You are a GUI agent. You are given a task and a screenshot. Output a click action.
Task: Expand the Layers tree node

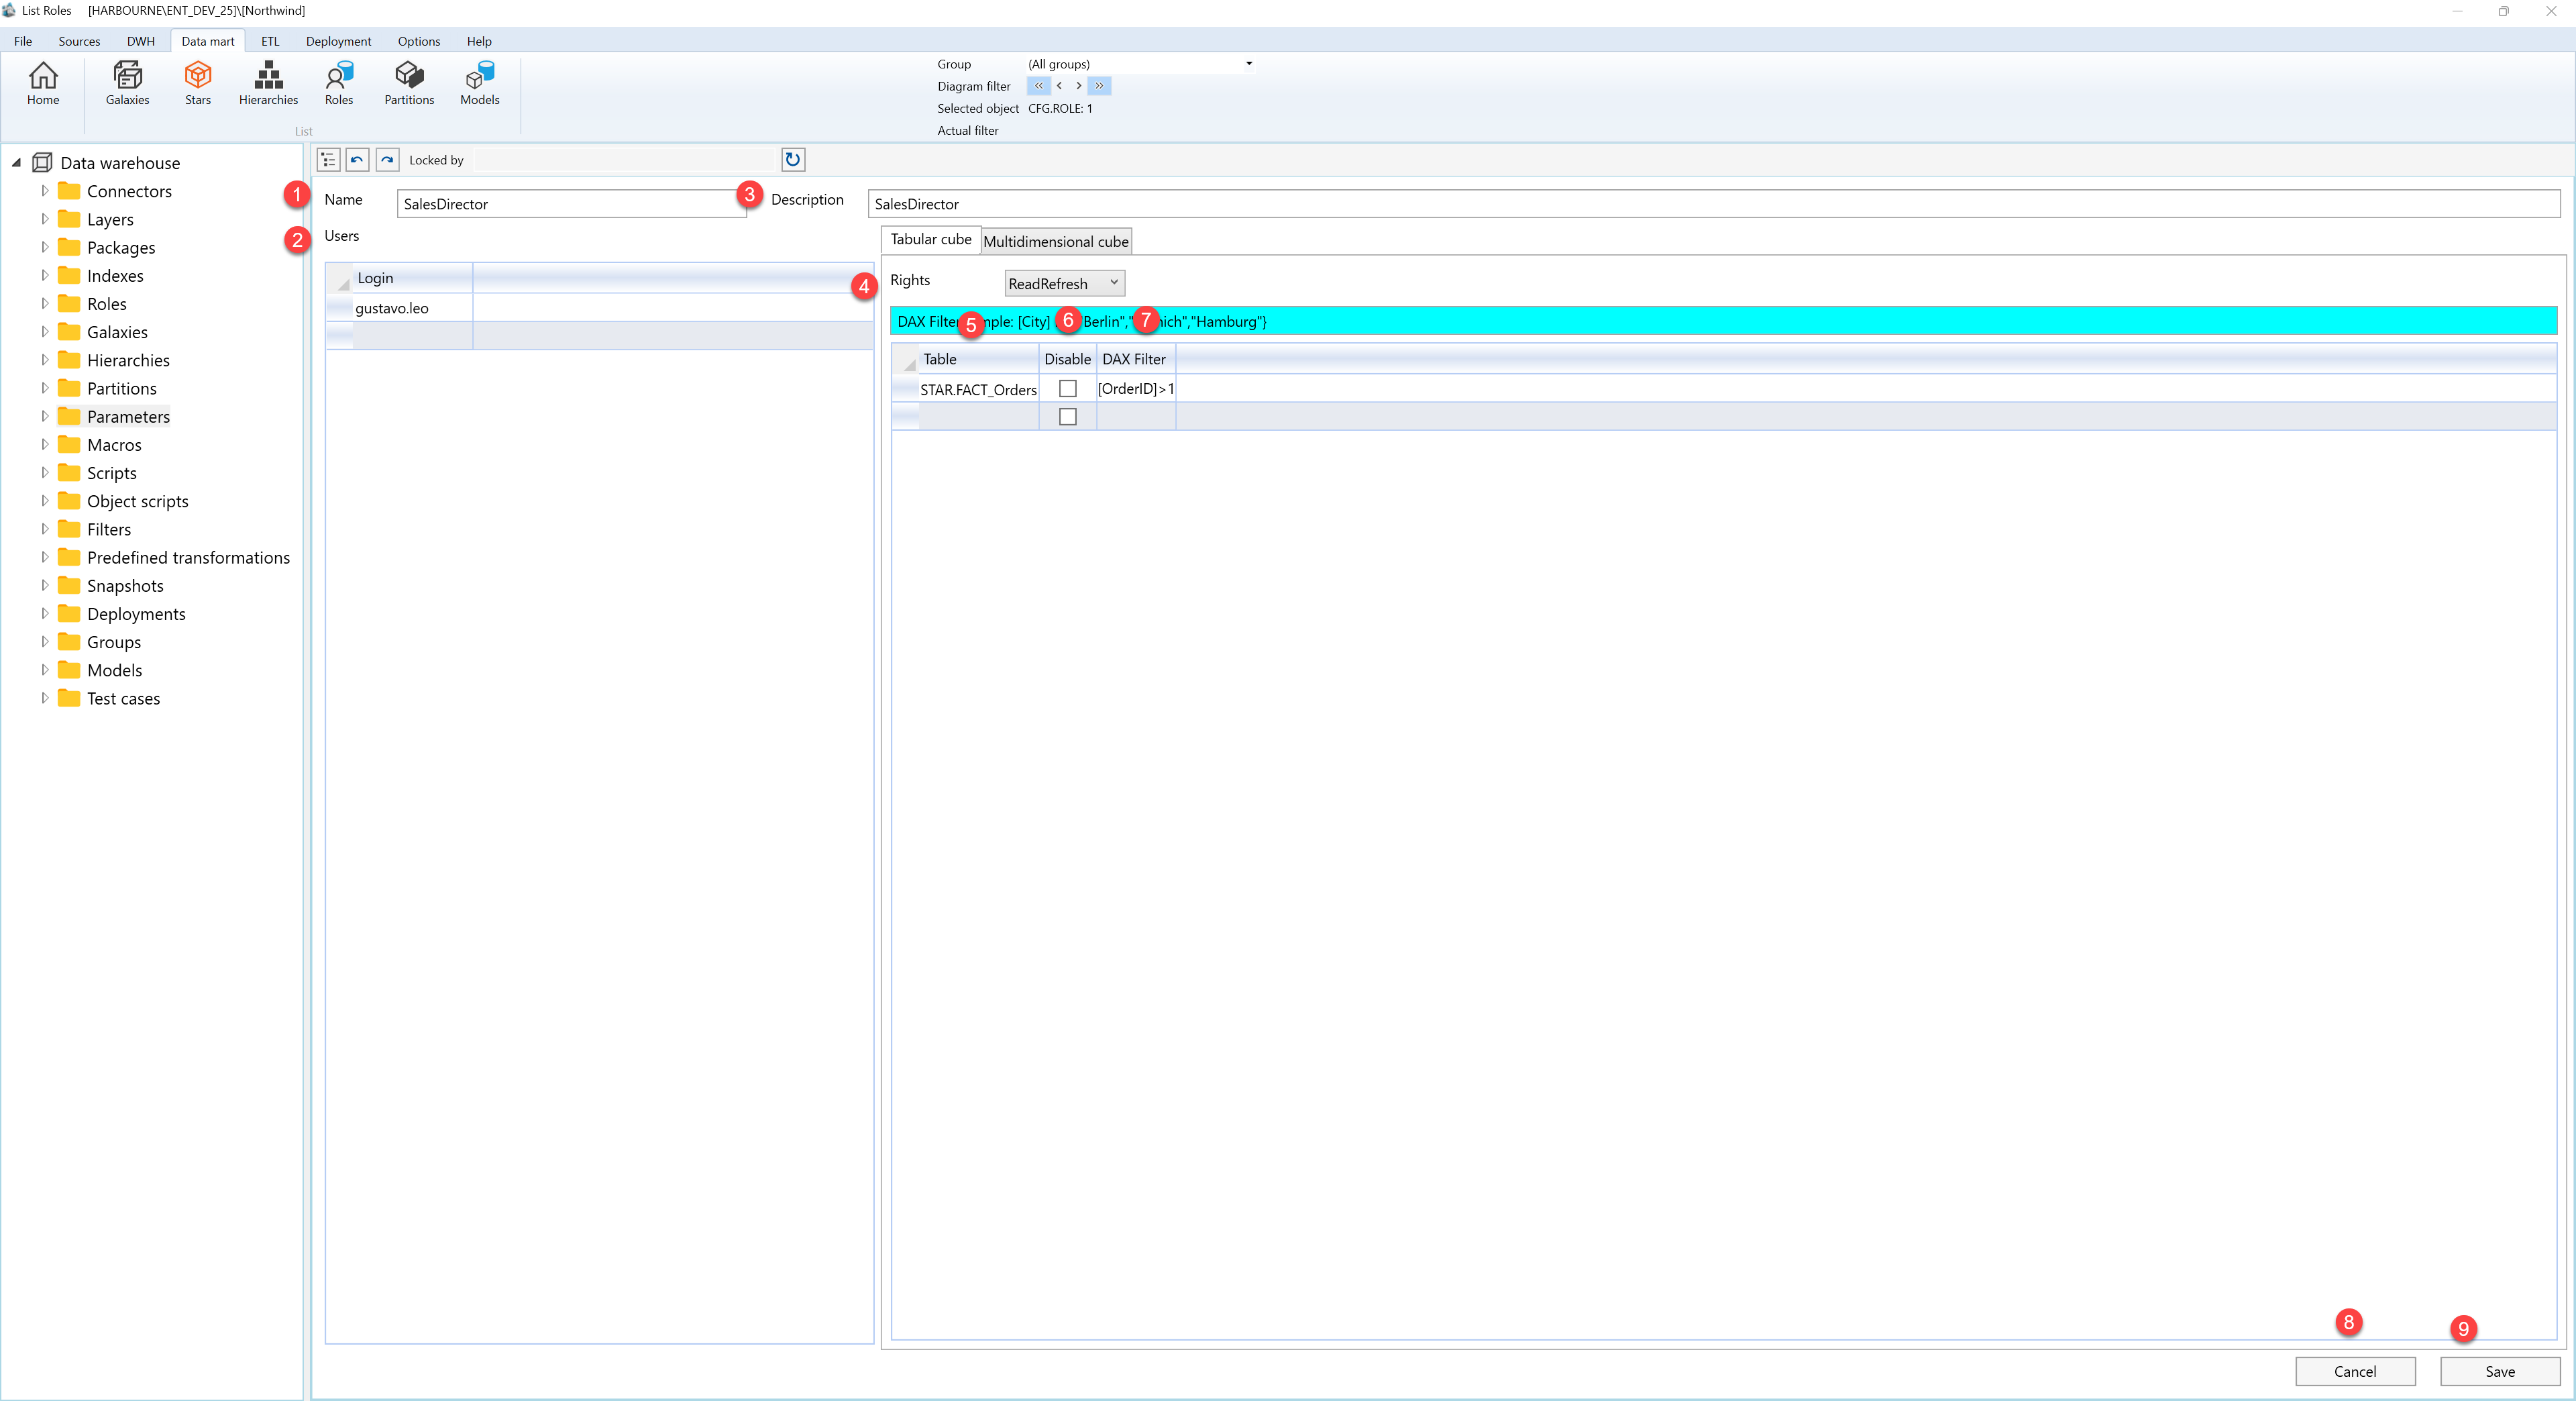pos(44,219)
